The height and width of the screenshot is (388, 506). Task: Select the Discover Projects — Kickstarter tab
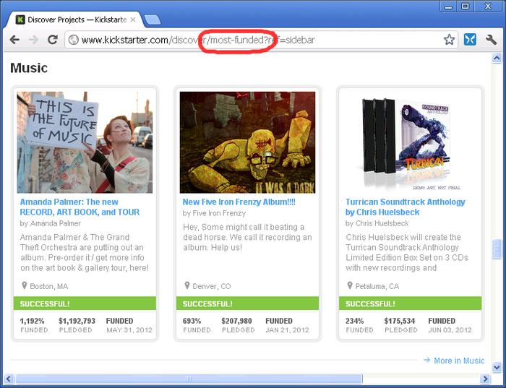point(75,20)
